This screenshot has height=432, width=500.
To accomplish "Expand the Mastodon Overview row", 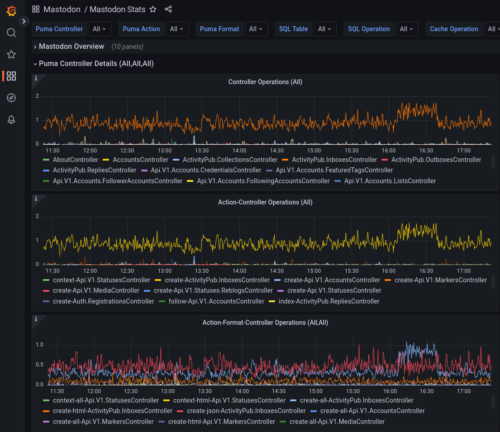I will pyautogui.click(x=71, y=47).
